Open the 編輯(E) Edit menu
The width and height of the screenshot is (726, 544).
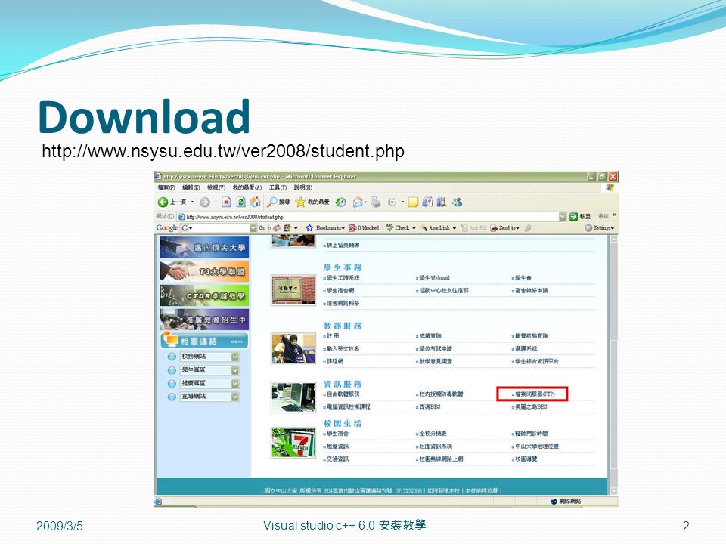(x=191, y=187)
